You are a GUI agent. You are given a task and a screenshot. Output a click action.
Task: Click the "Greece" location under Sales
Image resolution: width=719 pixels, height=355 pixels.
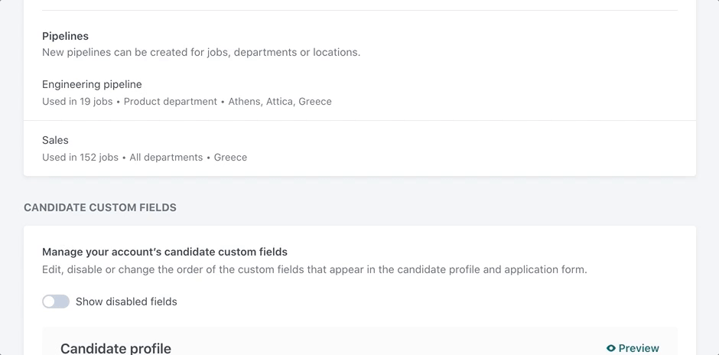tap(230, 158)
